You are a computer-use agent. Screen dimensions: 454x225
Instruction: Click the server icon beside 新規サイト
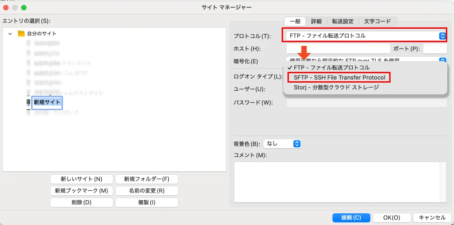28,102
